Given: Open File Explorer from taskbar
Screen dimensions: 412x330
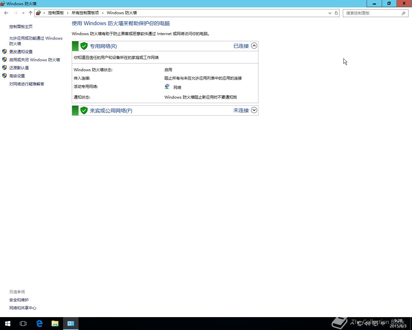Looking at the screenshot, I should (x=55, y=324).
